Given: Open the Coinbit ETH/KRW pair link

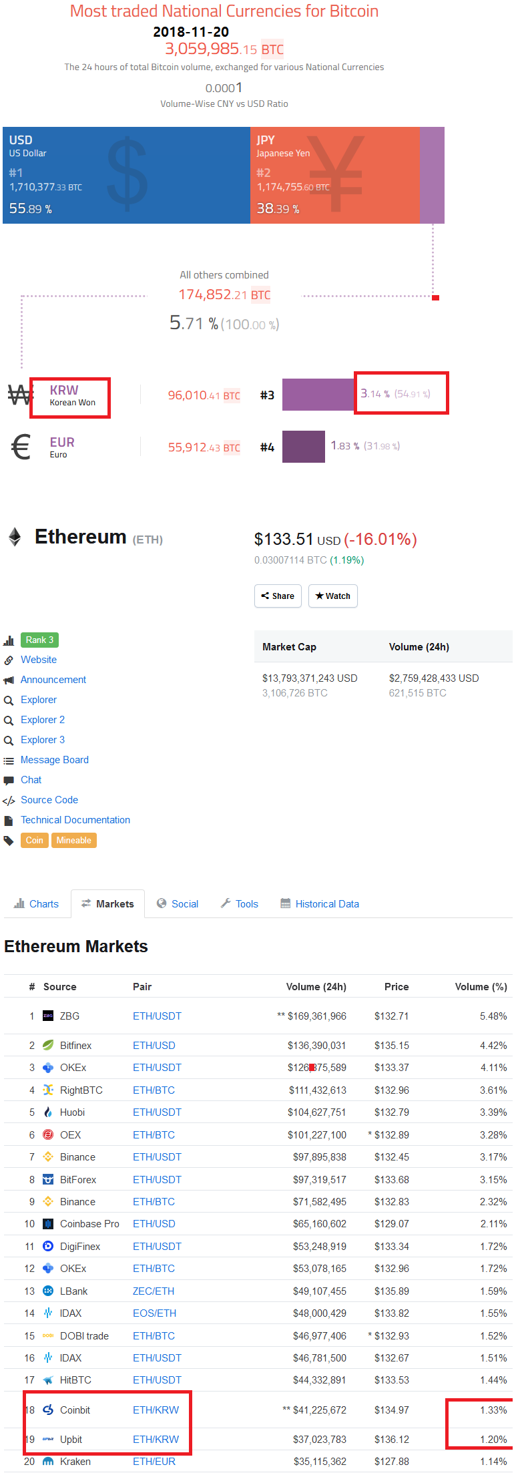Looking at the screenshot, I should coord(156,1410).
